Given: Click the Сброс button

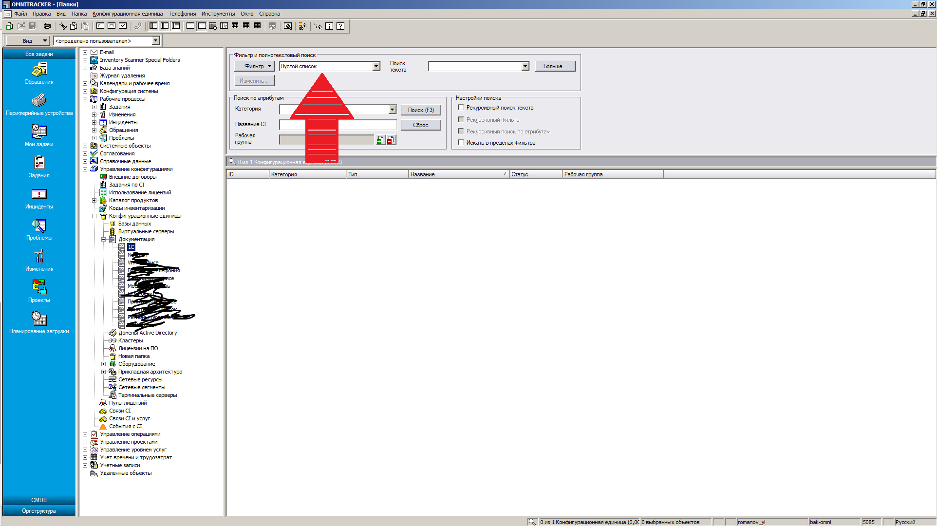Looking at the screenshot, I should point(421,125).
